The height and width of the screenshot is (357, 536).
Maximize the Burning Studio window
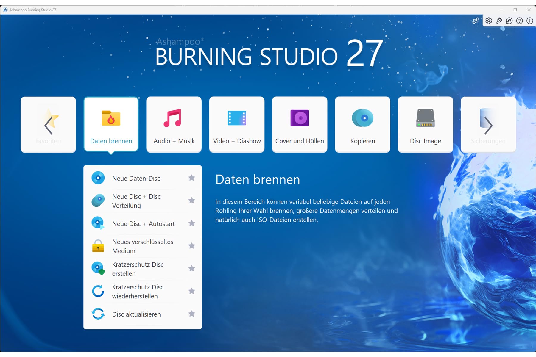(515, 10)
